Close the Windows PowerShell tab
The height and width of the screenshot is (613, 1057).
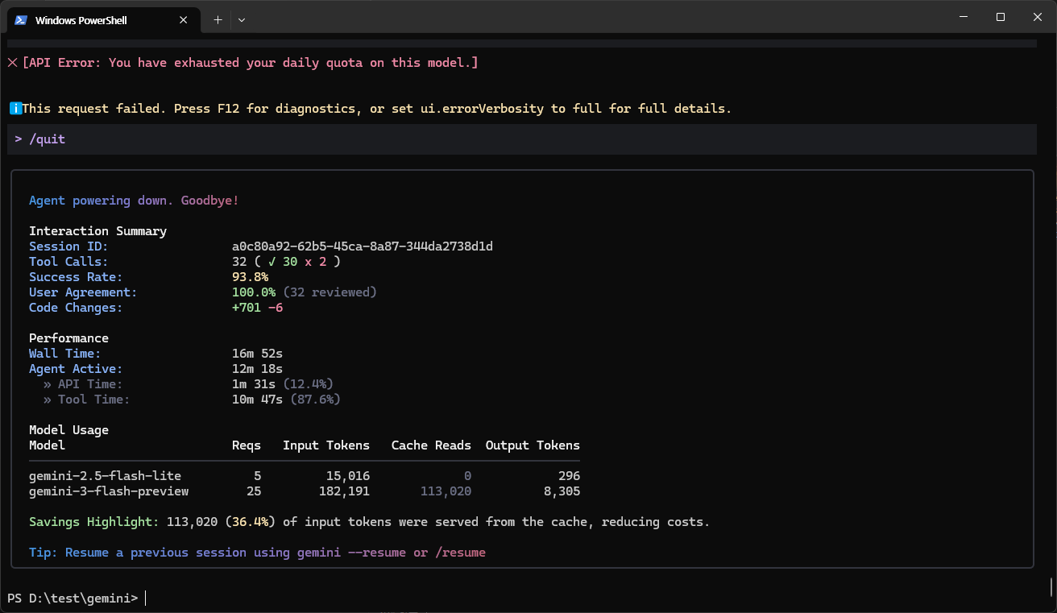(183, 20)
